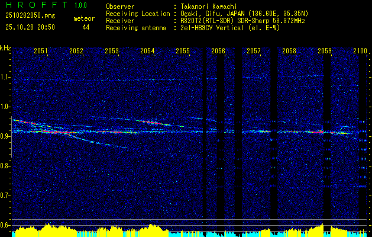The width and height of the screenshot is (372, 237).
Task: Select the filename 2510282050.png
Action: click(x=30, y=16)
